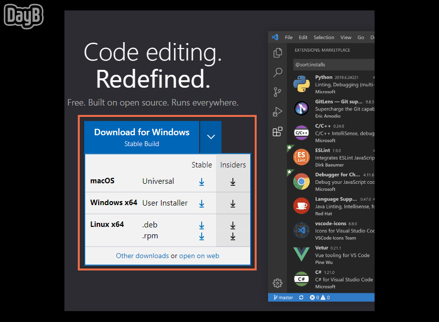
Task: Open the File menu
Action: click(288, 37)
